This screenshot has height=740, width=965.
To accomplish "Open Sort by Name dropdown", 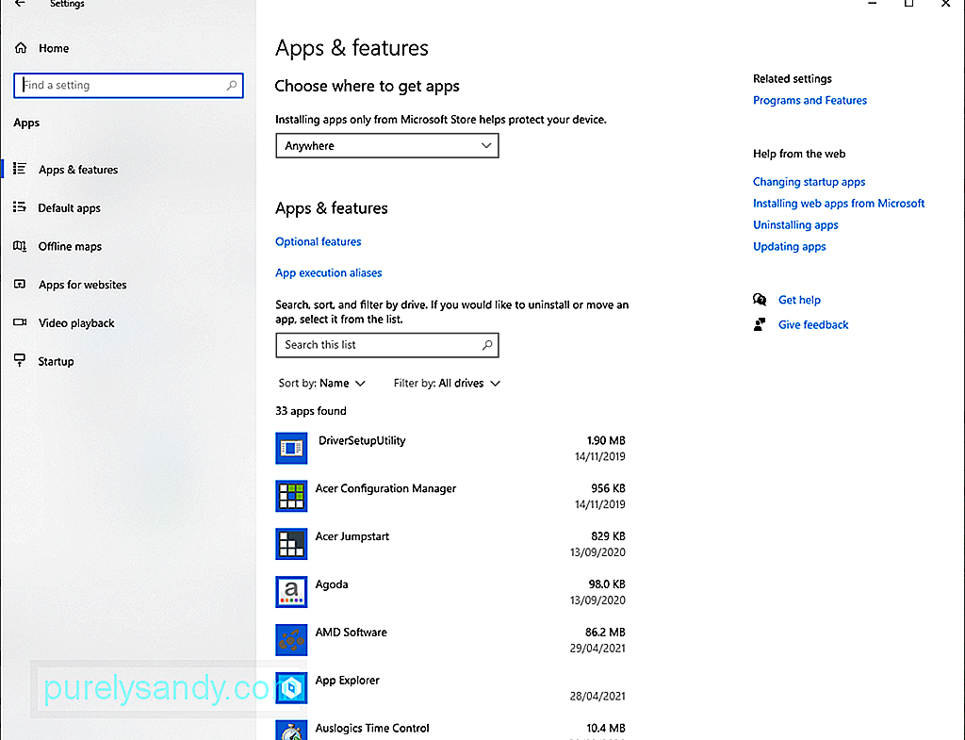I will [322, 384].
